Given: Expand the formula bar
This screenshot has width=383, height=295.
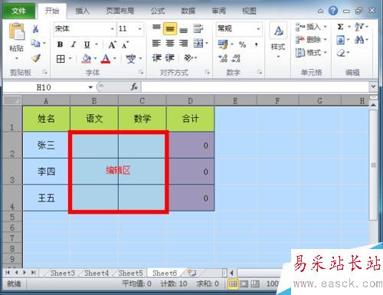Looking at the screenshot, I should (373, 87).
